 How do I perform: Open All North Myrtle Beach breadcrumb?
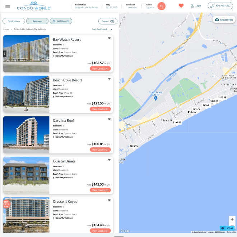click(x=29, y=29)
